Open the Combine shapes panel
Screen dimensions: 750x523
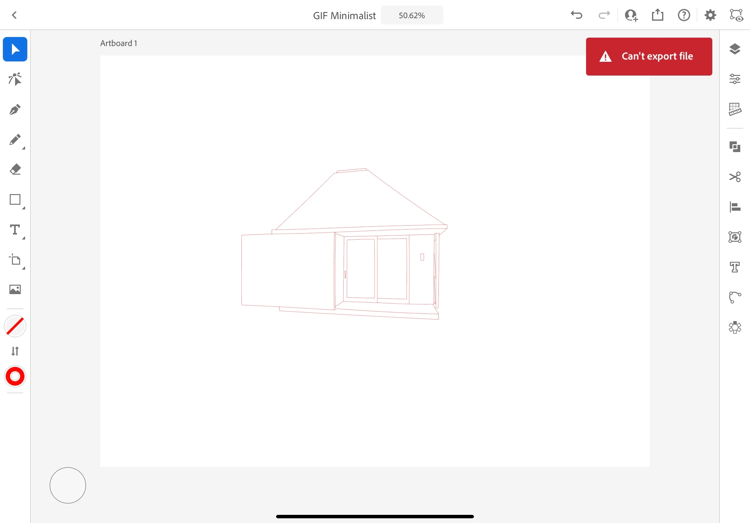[735, 147]
